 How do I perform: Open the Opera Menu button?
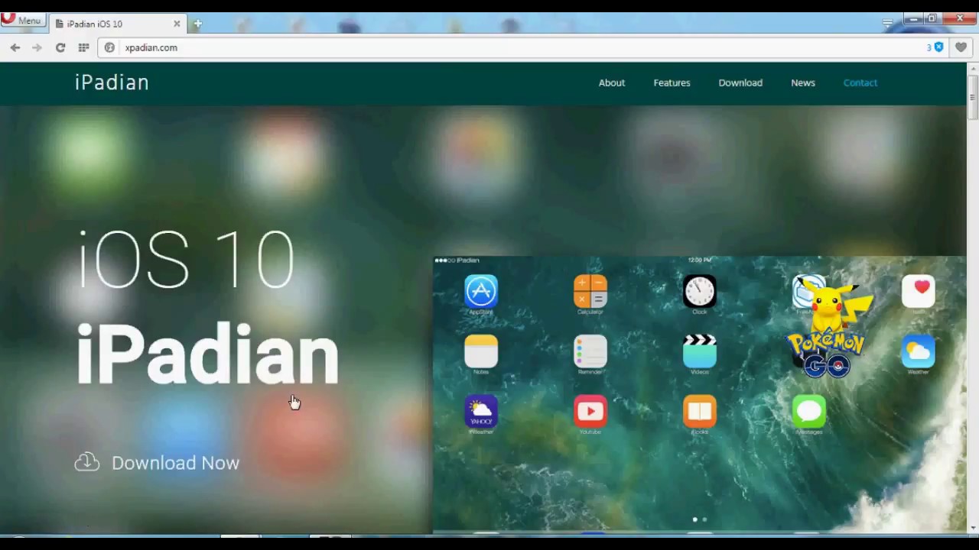[x=21, y=21]
